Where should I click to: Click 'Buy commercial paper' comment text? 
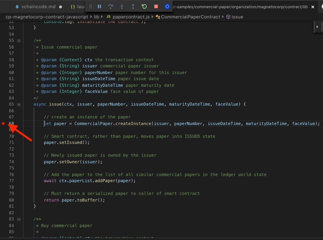67,226
